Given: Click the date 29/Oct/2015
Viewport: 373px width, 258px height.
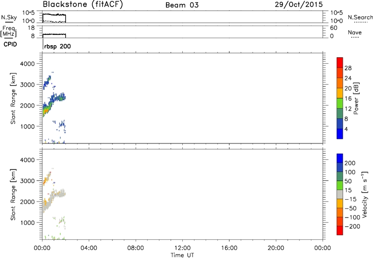Looking at the screenshot, I should [299, 5].
